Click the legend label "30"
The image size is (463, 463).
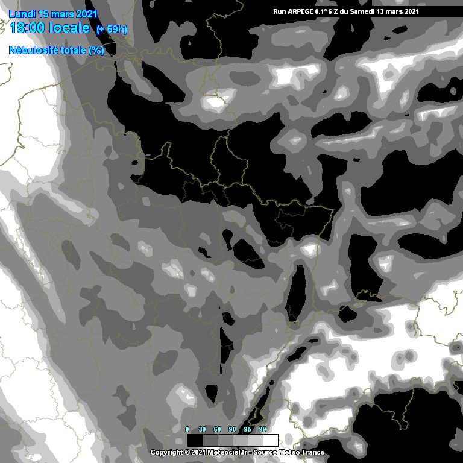coord(202,429)
